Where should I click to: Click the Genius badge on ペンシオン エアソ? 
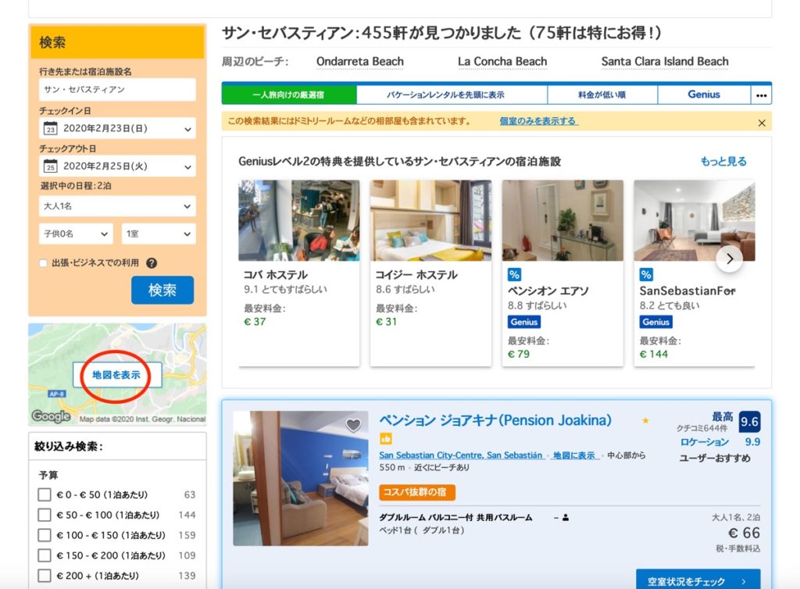click(x=524, y=322)
